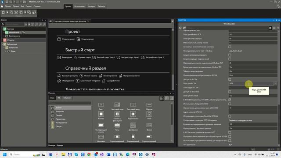Click the О разработчике icon

(104, 81)
